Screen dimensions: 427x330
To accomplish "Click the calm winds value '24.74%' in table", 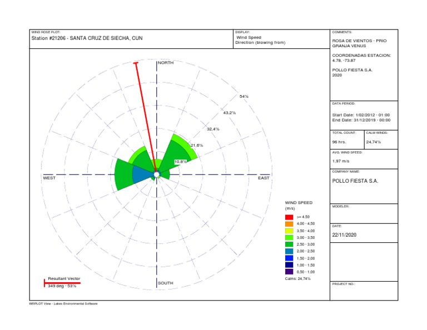I will tap(374, 142).
